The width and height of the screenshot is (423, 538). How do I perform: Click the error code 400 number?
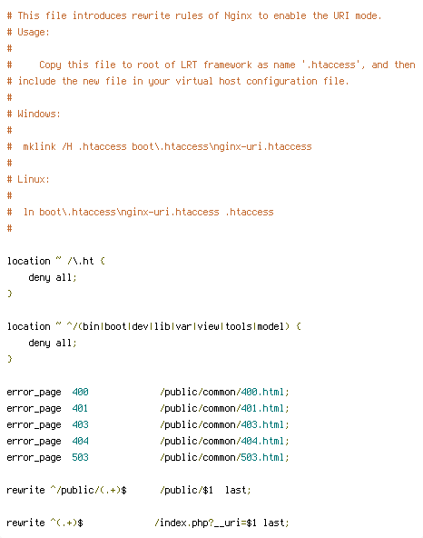tap(80, 393)
